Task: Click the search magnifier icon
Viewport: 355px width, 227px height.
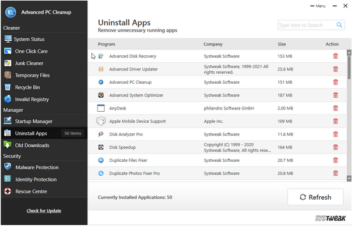Action: click(339, 25)
